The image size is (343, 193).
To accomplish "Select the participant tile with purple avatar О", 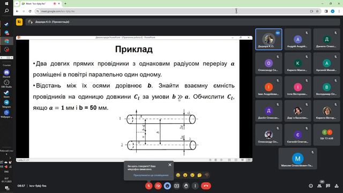I will pyautogui.click(x=269, y=63).
